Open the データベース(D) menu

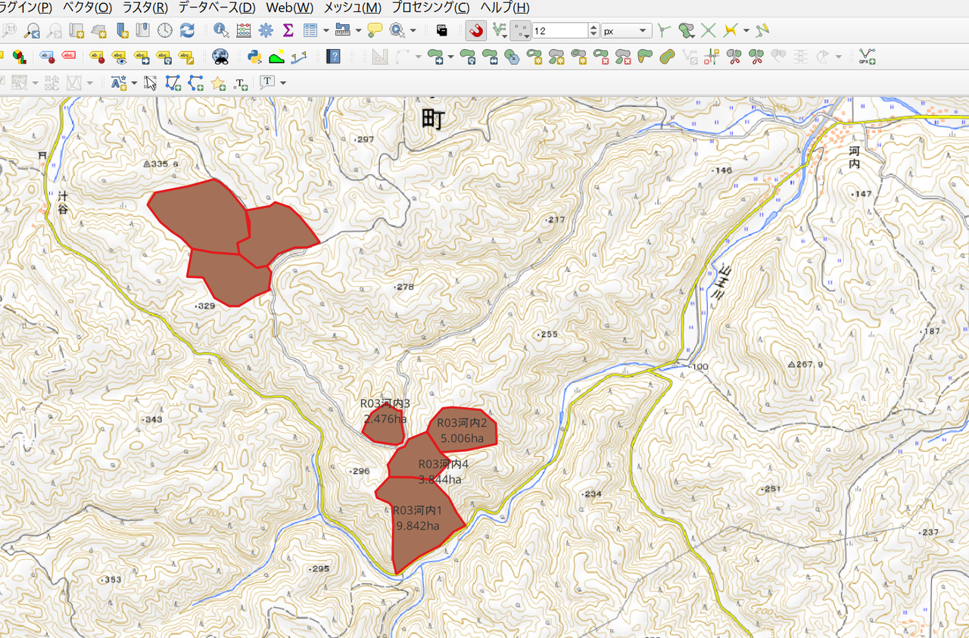pyautogui.click(x=217, y=8)
